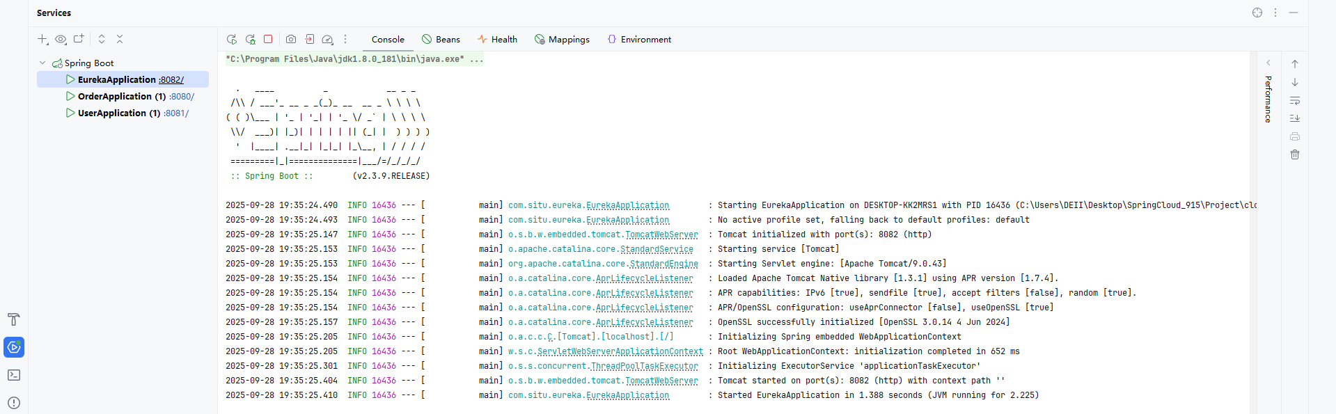Click the Print console icon
The width and height of the screenshot is (1336, 414).
point(1295,136)
